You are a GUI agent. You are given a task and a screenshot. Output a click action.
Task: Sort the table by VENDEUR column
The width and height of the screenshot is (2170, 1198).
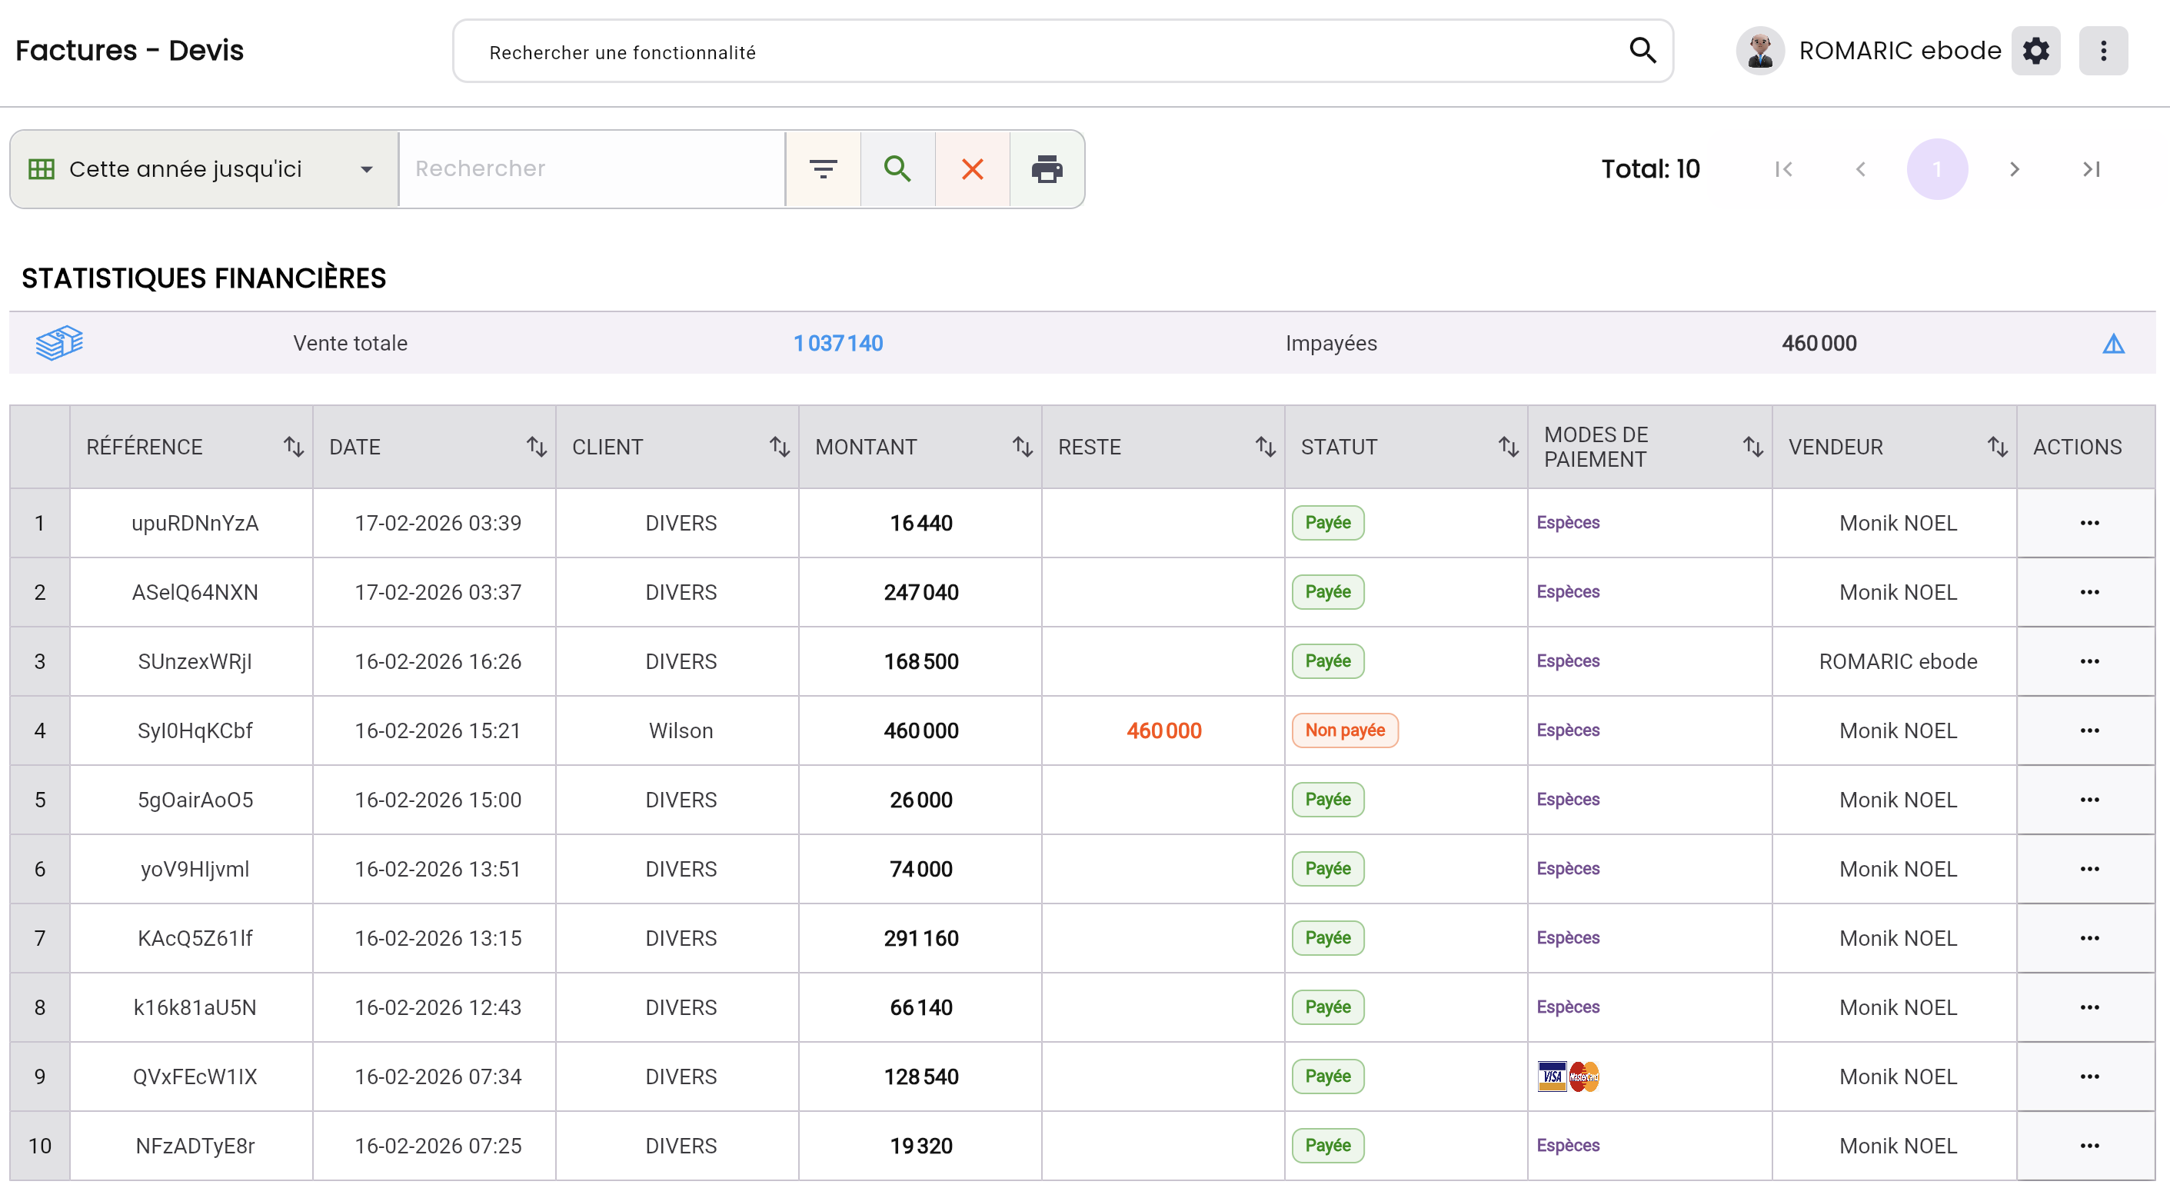[1996, 447]
